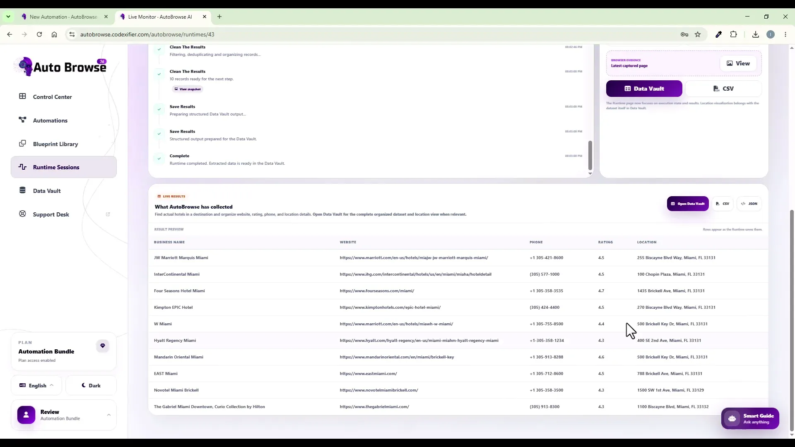Click View snapshot under Clean The Results
Screen dimensions: 795x447
pos(188,89)
